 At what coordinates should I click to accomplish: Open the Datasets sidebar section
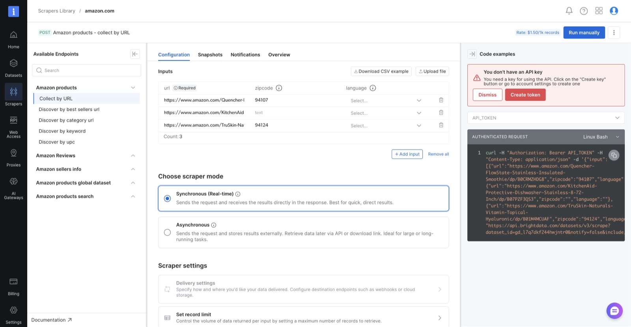pos(13,68)
